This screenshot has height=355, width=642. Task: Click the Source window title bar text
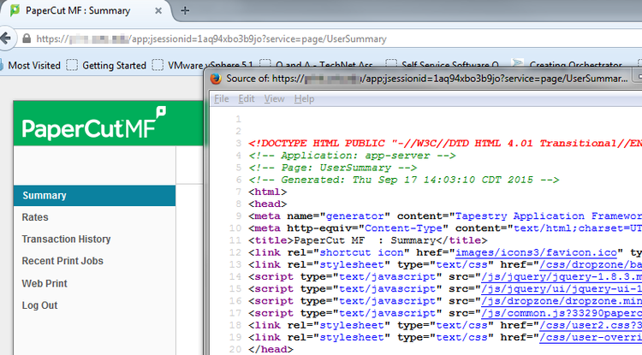426,79
